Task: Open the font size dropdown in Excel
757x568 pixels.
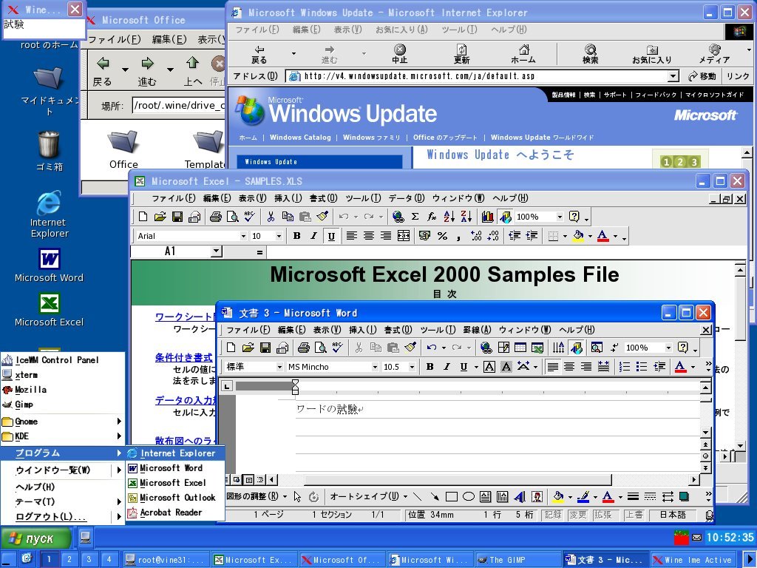Action: click(279, 236)
